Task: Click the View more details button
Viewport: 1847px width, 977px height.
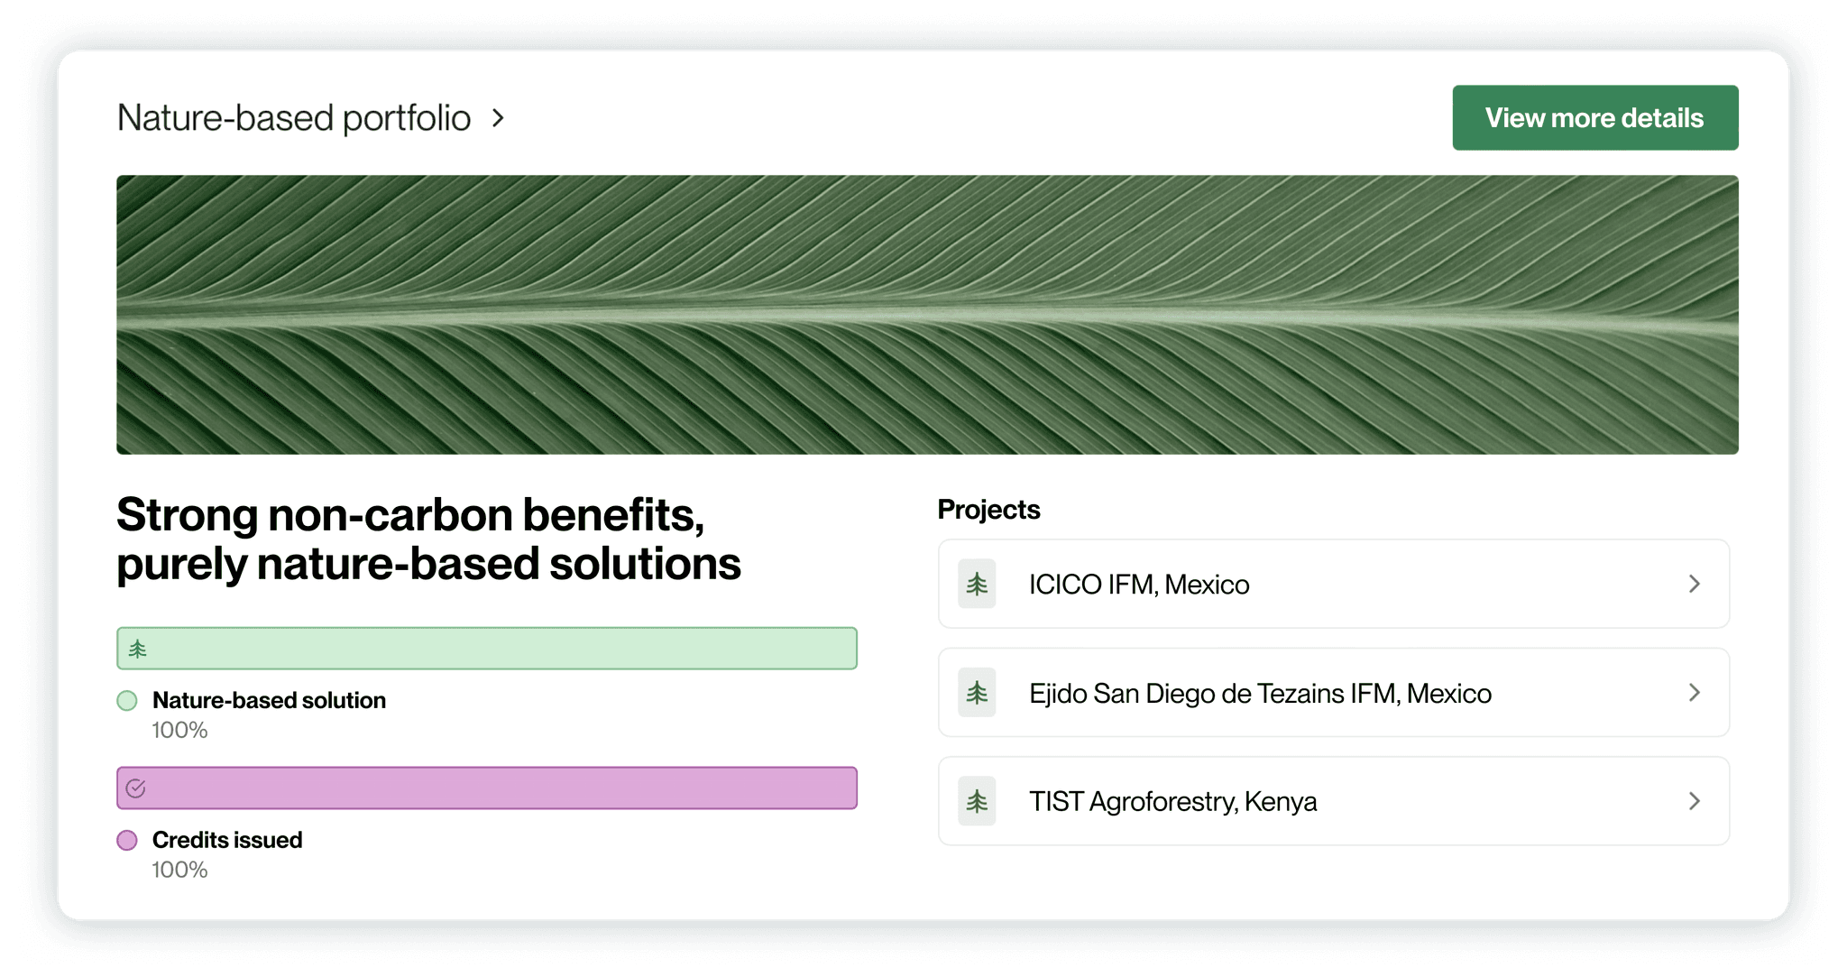Action: [1594, 117]
